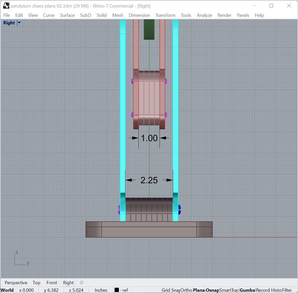
Task: Open the Solid menu
Action: tap(102, 15)
